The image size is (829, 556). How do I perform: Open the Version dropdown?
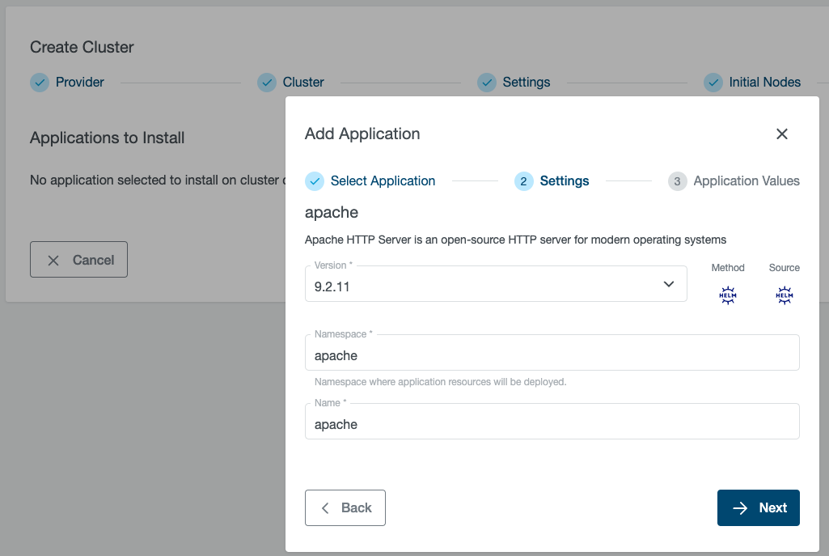(x=496, y=284)
